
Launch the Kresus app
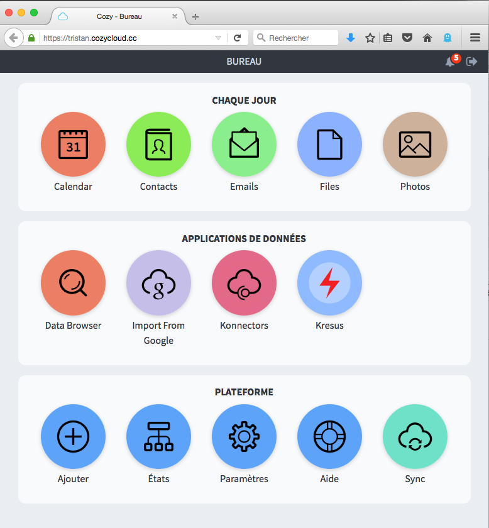(330, 282)
